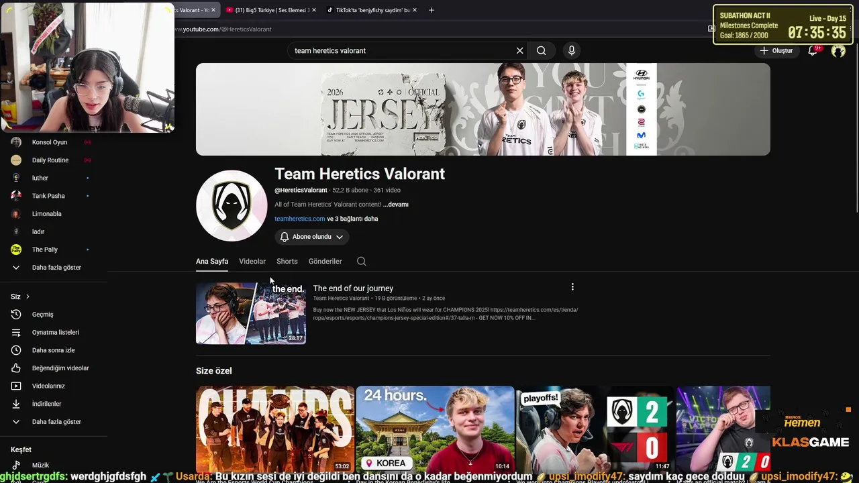This screenshot has width=859, height=483.
Task: Click the İndirilenler download icon
Action: (x=16, y=404)
